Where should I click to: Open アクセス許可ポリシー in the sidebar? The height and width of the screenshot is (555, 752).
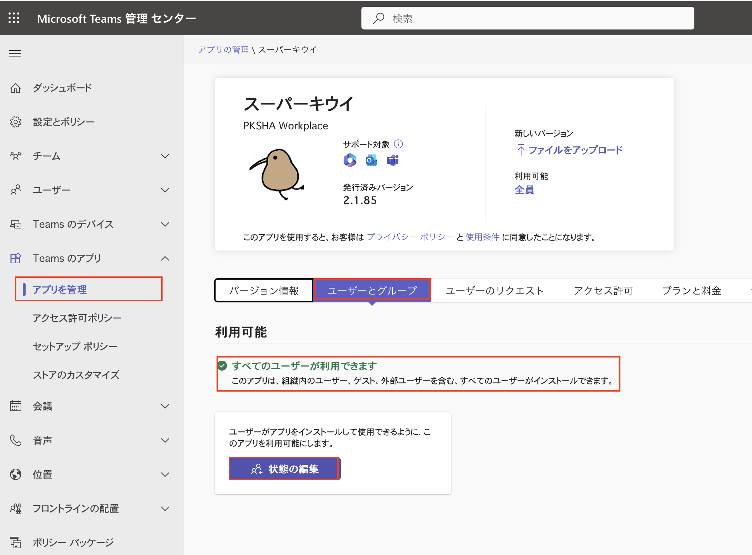pos(77,318)
